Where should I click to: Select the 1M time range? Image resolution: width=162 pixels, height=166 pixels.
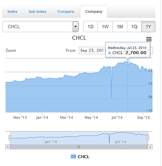pyautogui.click(x=120, y=27)
